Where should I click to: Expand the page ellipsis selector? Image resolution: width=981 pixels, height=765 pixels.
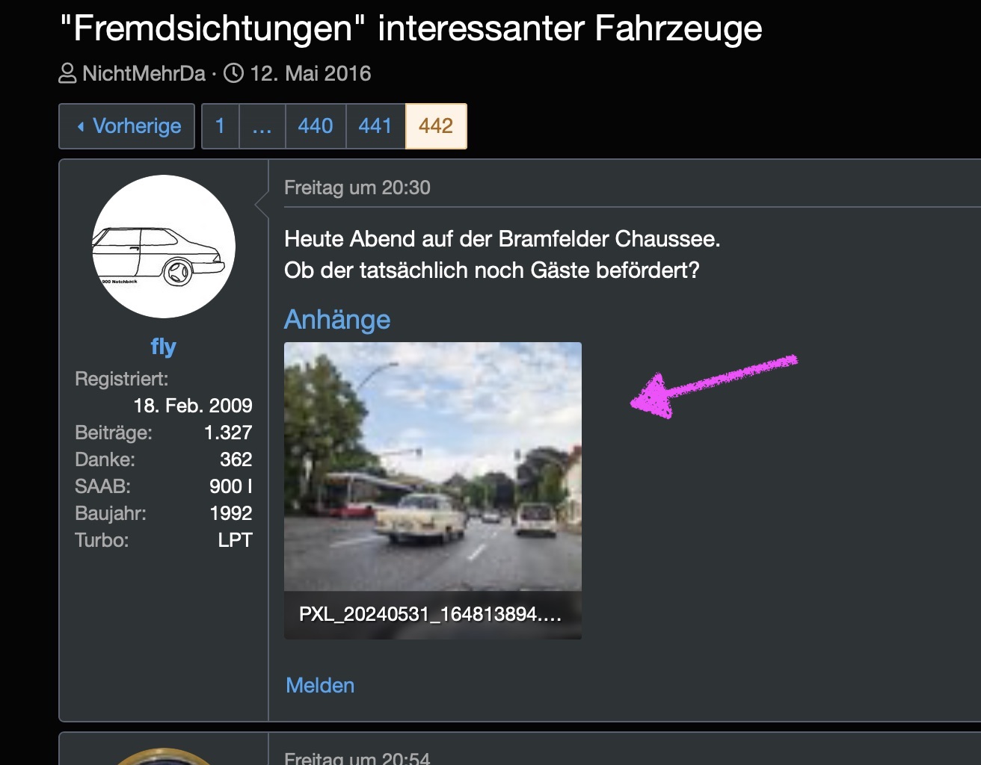click(262, 126)
